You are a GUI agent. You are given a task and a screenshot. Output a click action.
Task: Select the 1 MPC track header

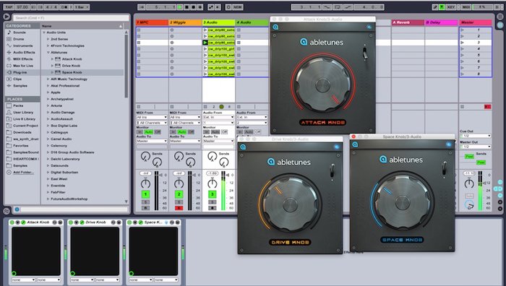coord(152,22)
